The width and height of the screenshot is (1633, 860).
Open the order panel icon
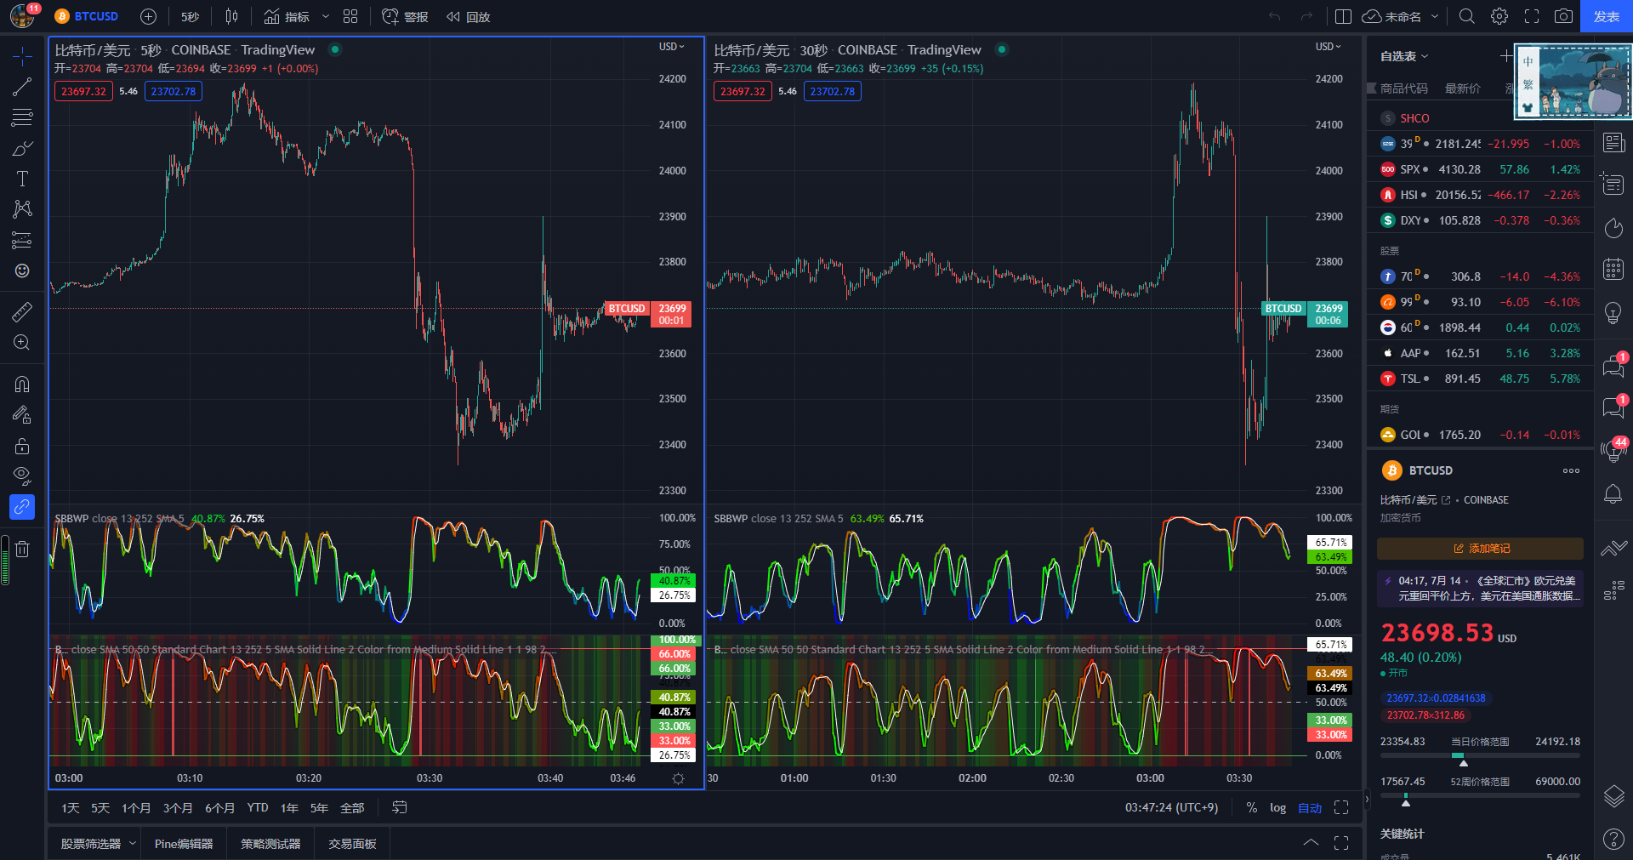coord(1613,548)
